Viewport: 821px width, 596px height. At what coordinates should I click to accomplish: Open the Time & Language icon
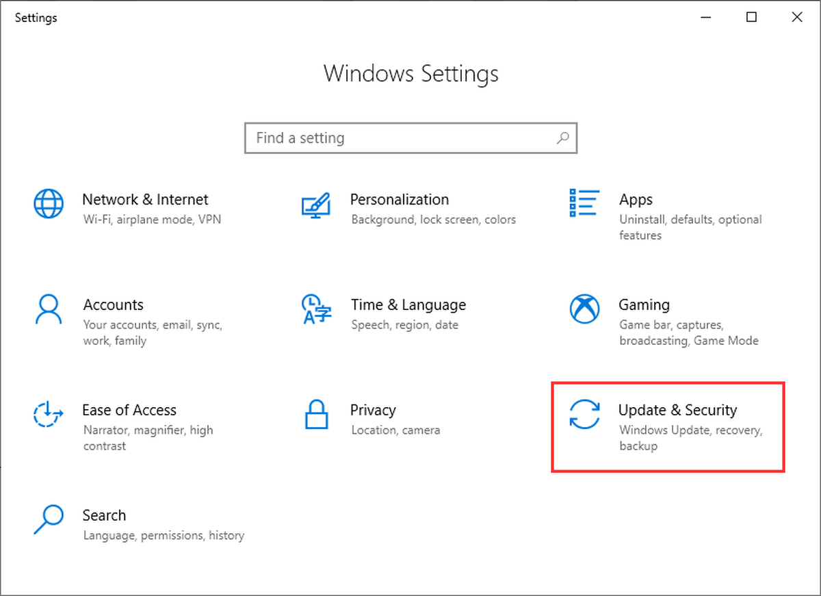pyautogui.click(x=316, y=309)
